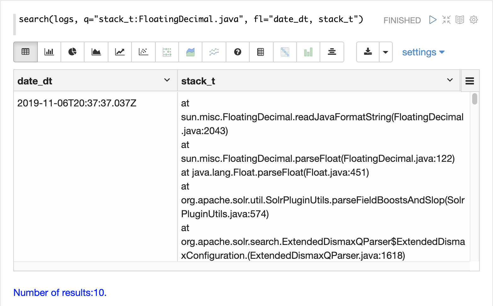Select the pie chart visualization
Viewport: 493px width, 306px height.
coord(72,52)
